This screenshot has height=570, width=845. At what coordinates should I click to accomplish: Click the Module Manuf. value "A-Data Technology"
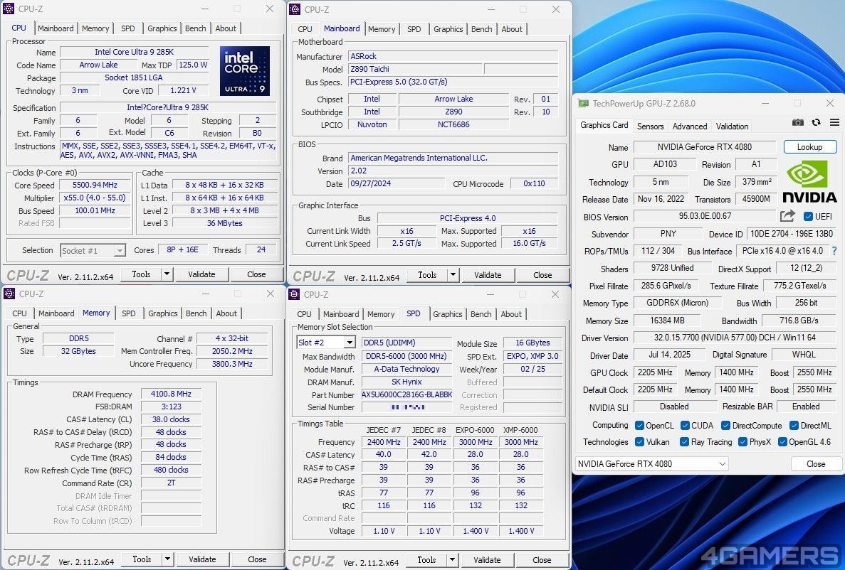pyautogui.click(x=407, y=370)
